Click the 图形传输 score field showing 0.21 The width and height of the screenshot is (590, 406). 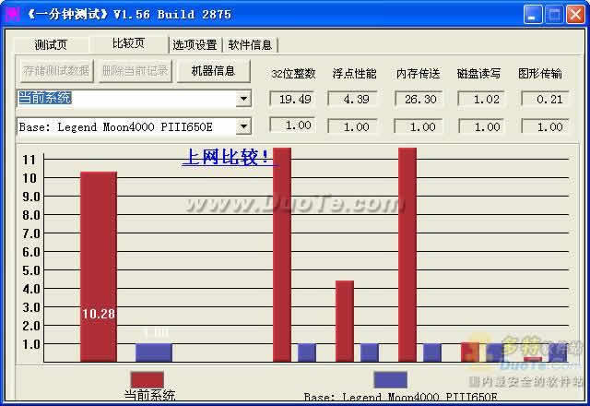click(x=544, y=99)
